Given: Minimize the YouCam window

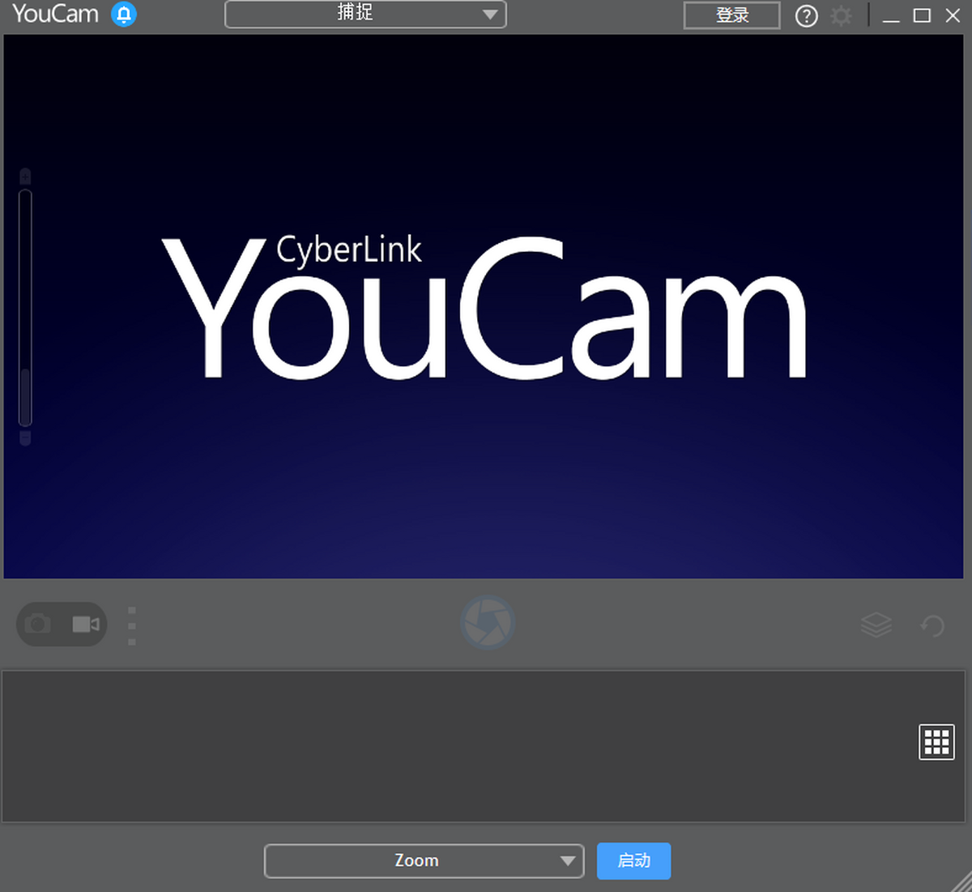Looking at the screenshot, I should (891, 16).
